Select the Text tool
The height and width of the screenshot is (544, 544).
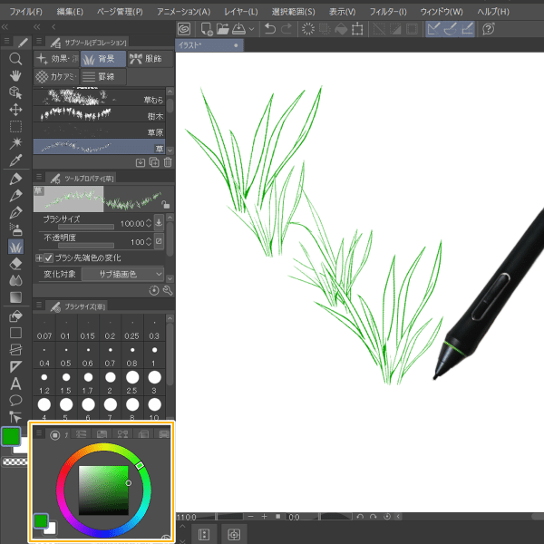pyautogui.click(x=15, y=384)
